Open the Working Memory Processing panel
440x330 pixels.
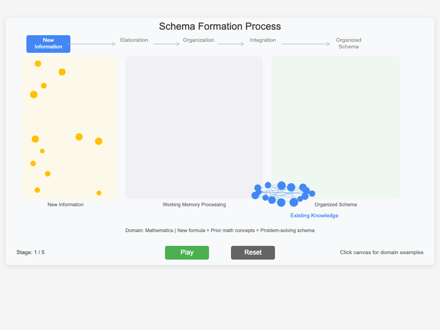pos(194,127)
